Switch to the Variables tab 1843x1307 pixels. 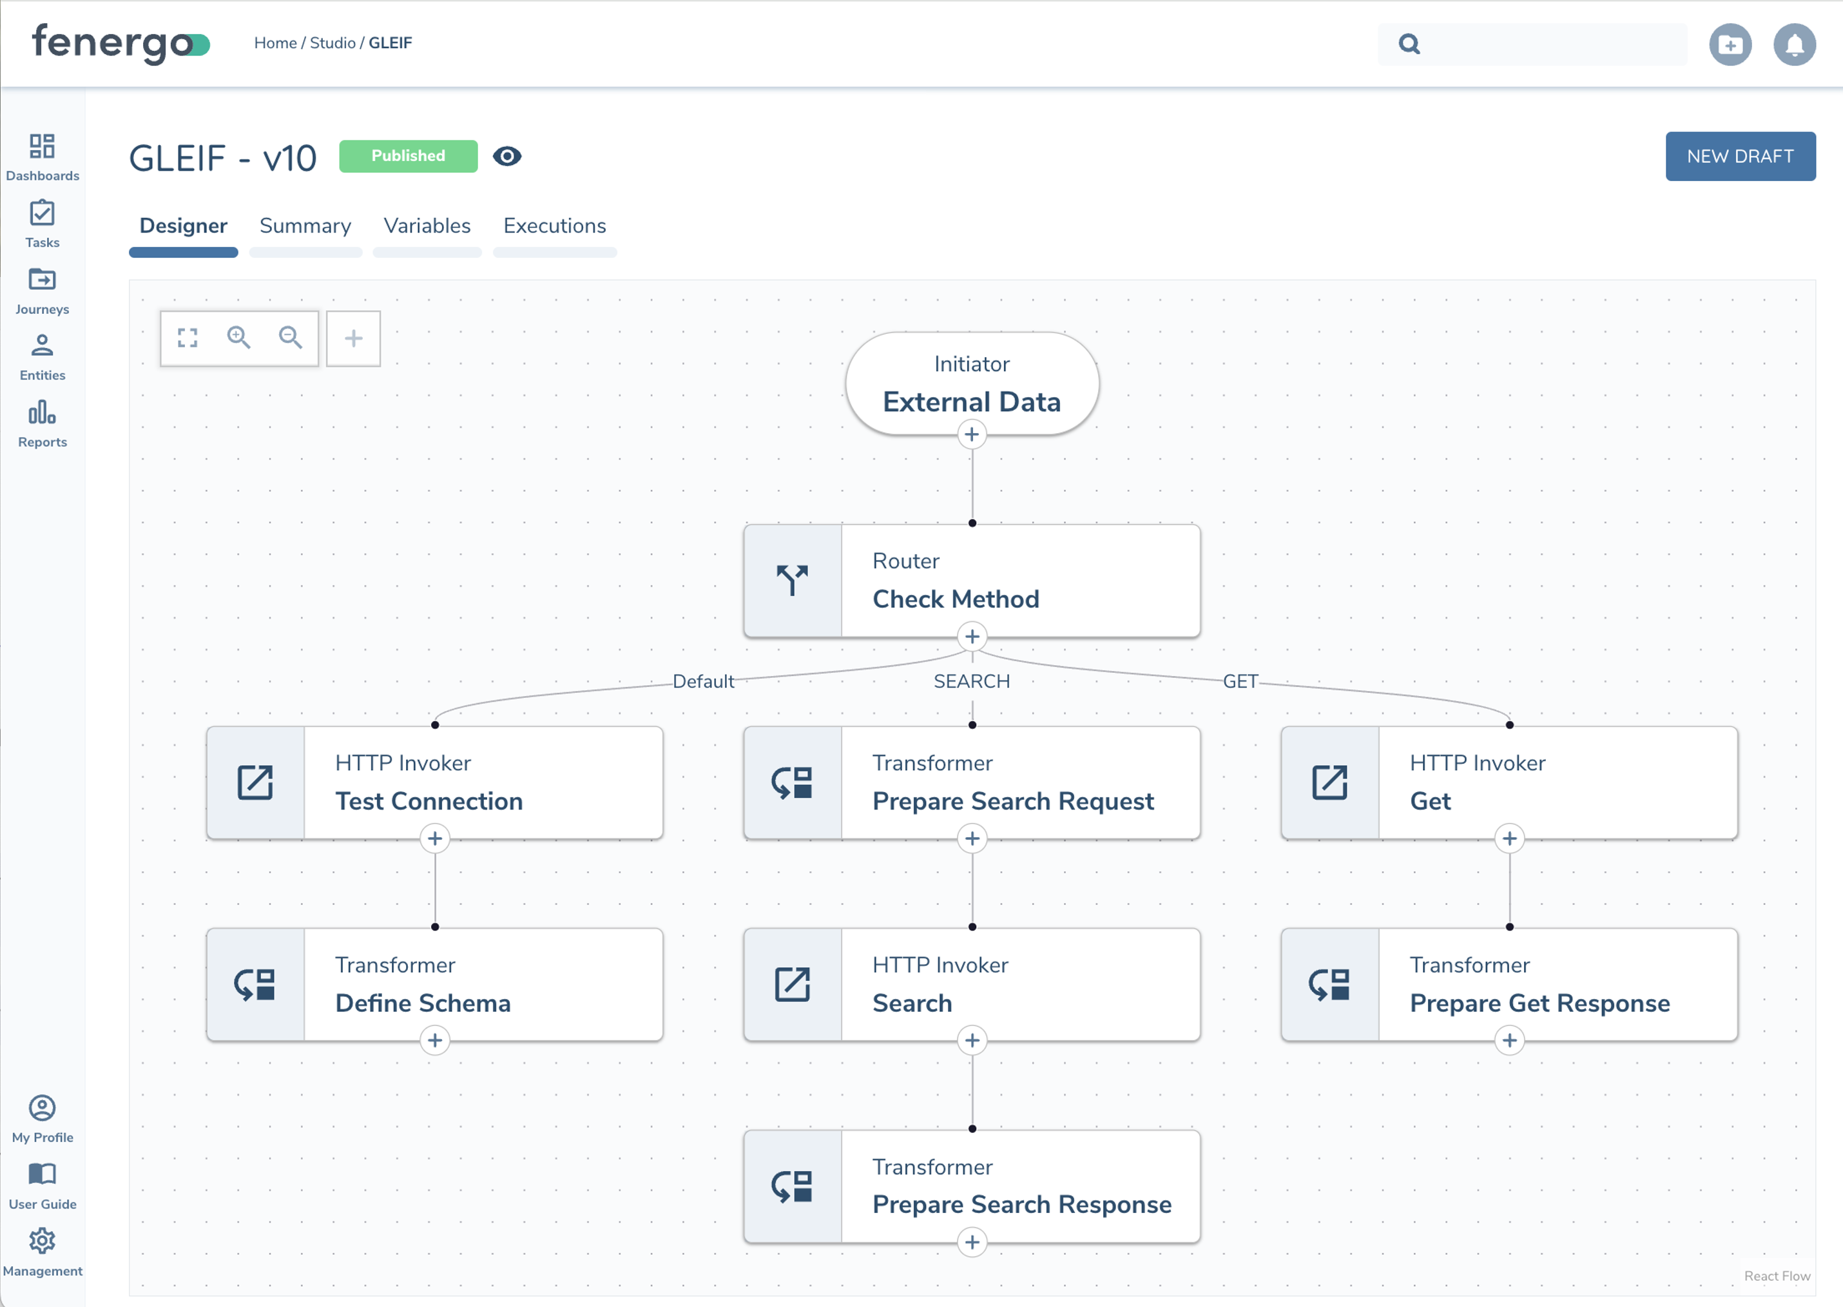pyautogui.click(x=427, y=226)
